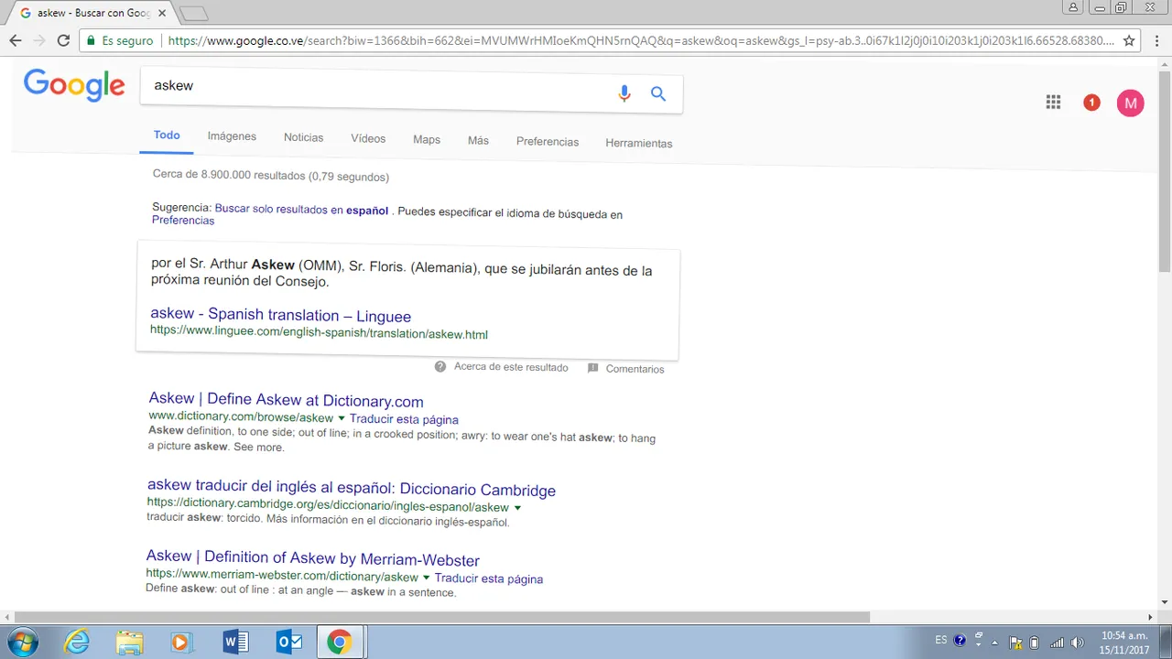Switch the ES input language indicator
This screenshot has height=659, width=1172.
(x=941, y=640)
